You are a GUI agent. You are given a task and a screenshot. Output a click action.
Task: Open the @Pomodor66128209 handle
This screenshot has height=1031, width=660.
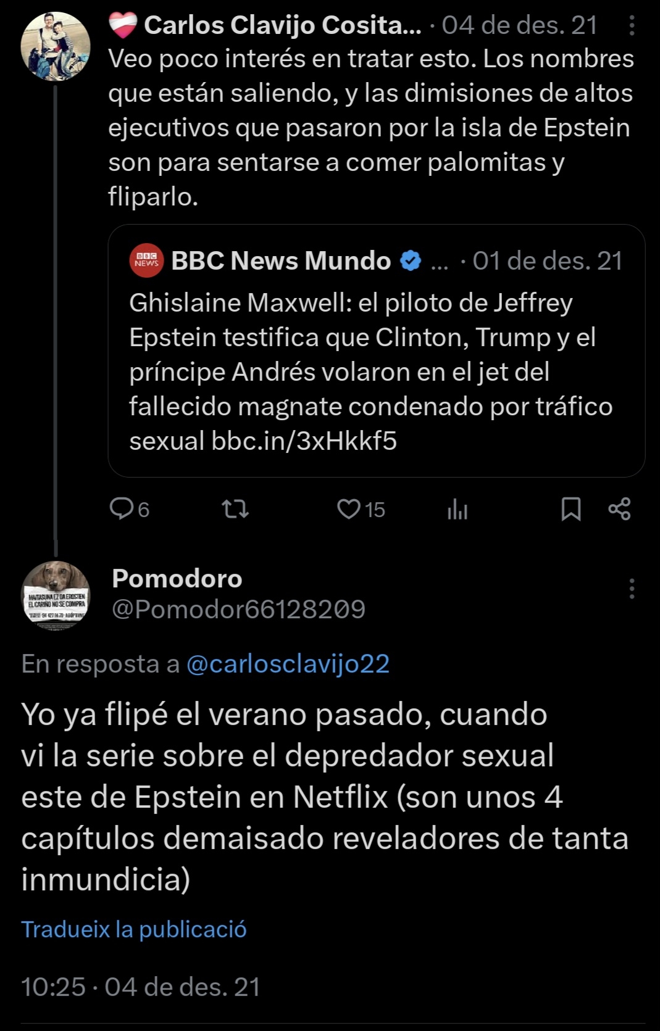(238, 610)
